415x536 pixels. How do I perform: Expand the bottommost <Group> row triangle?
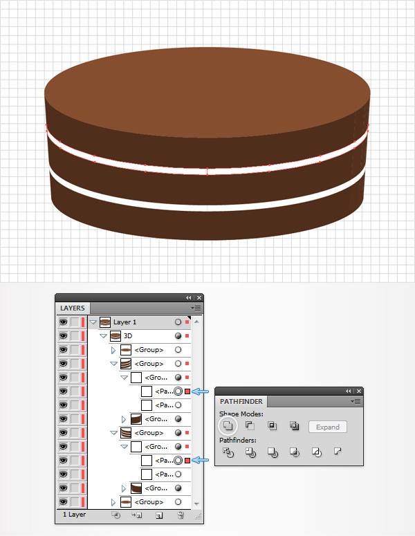113,502
